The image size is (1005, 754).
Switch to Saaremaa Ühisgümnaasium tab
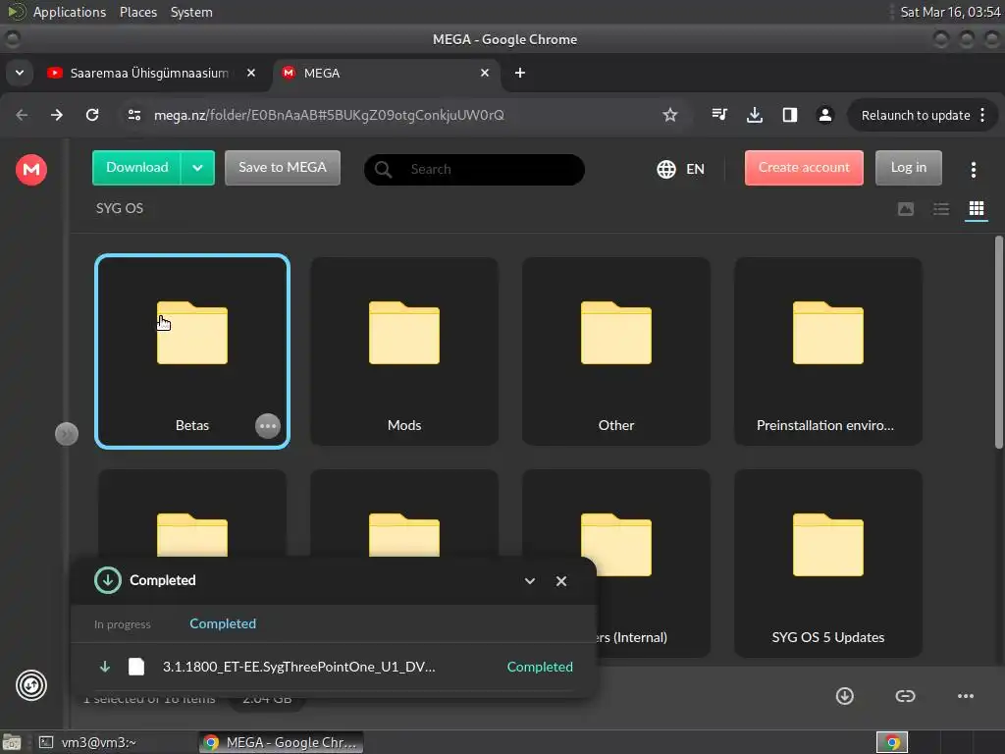coord(149,73)
